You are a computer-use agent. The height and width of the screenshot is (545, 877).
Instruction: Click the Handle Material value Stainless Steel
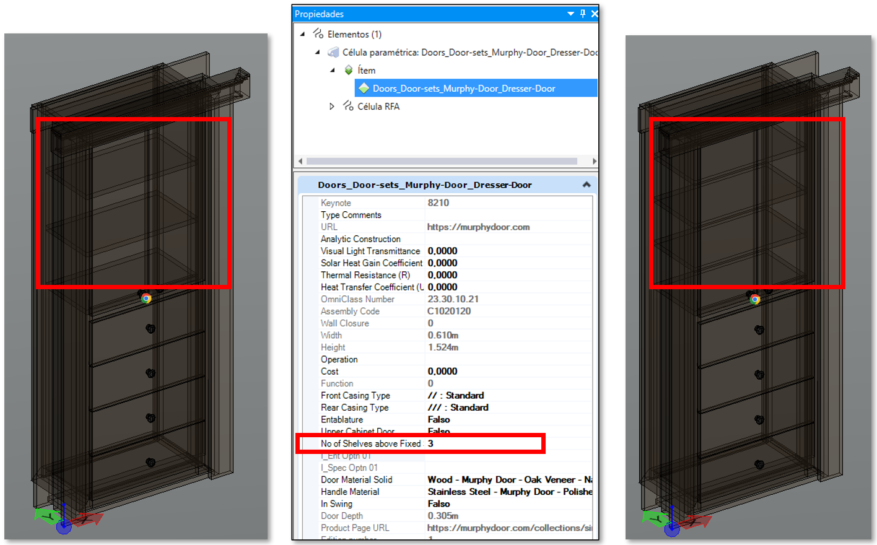(x=510, y=492)
